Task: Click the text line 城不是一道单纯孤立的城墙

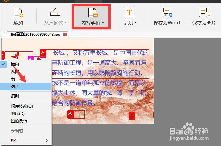Action: pyautogui.click(x=99, y=83)
